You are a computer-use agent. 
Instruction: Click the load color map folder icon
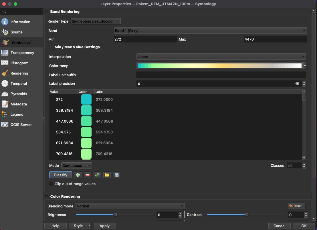107,175
